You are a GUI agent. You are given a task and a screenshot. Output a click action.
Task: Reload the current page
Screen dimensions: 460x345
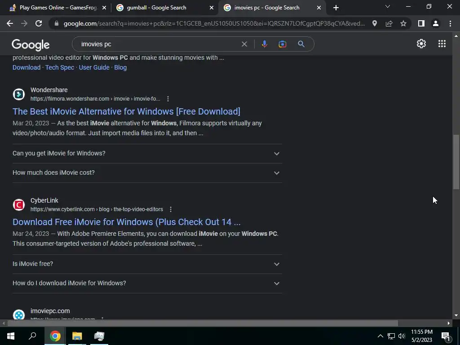tap(39, 23)
